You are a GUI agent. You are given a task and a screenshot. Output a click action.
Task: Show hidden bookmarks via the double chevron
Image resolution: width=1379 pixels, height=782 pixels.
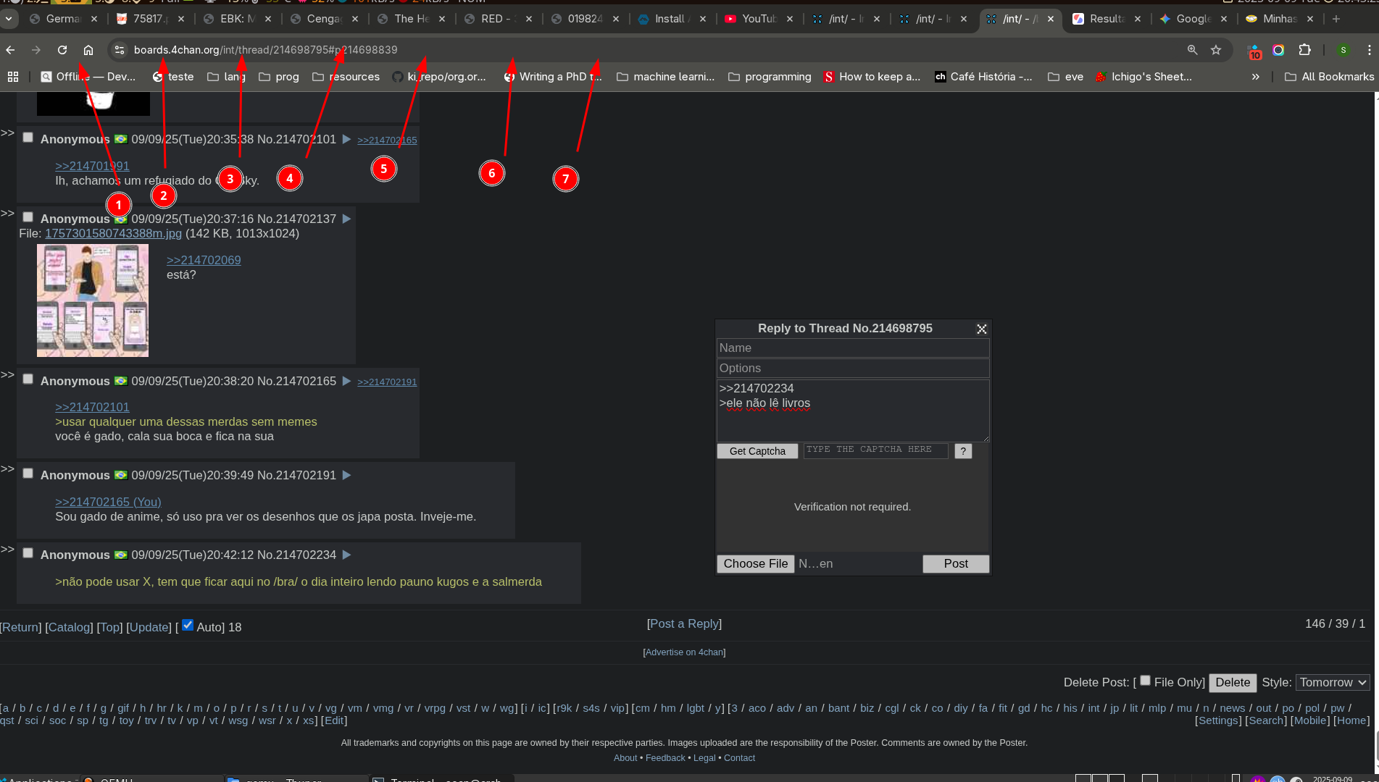[x=1256, y=77]
